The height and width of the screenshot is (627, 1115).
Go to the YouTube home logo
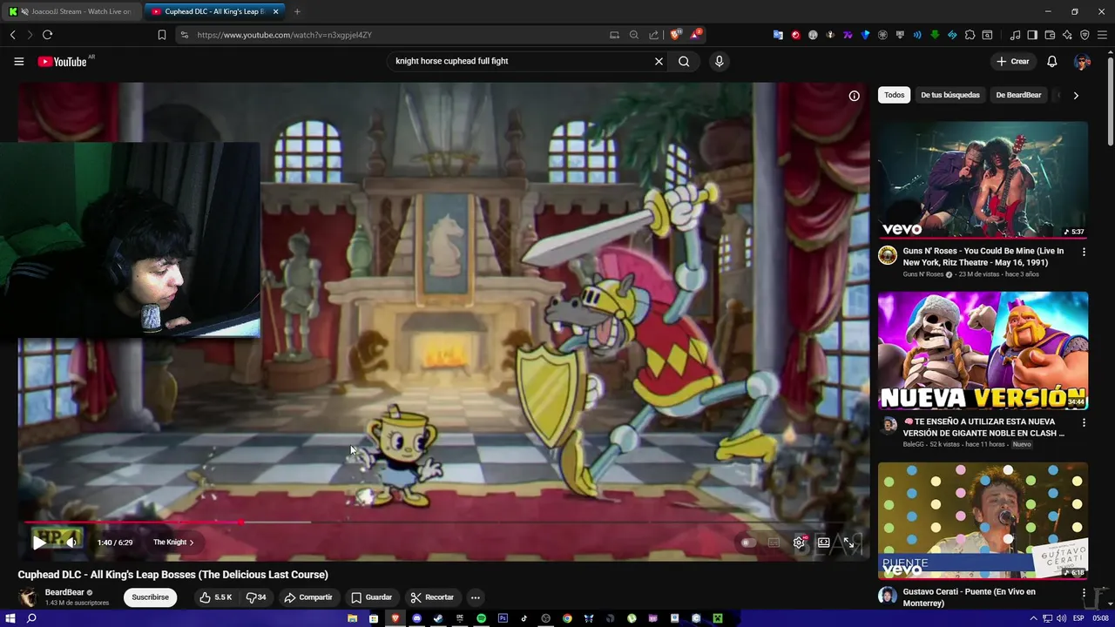(x=63, y=62)
